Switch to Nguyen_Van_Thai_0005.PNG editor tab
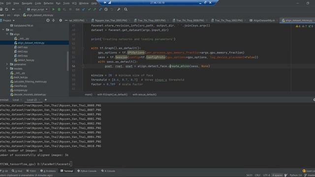 tap(111, 21)
